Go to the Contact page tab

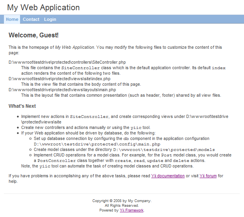click(31, 19)
